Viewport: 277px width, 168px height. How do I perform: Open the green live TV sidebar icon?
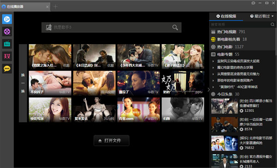[x=7, y=44]
